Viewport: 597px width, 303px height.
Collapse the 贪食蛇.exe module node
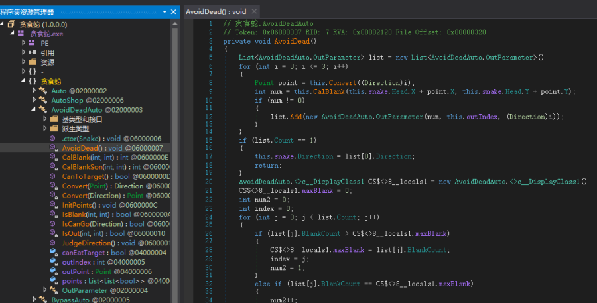coord(12,34)
